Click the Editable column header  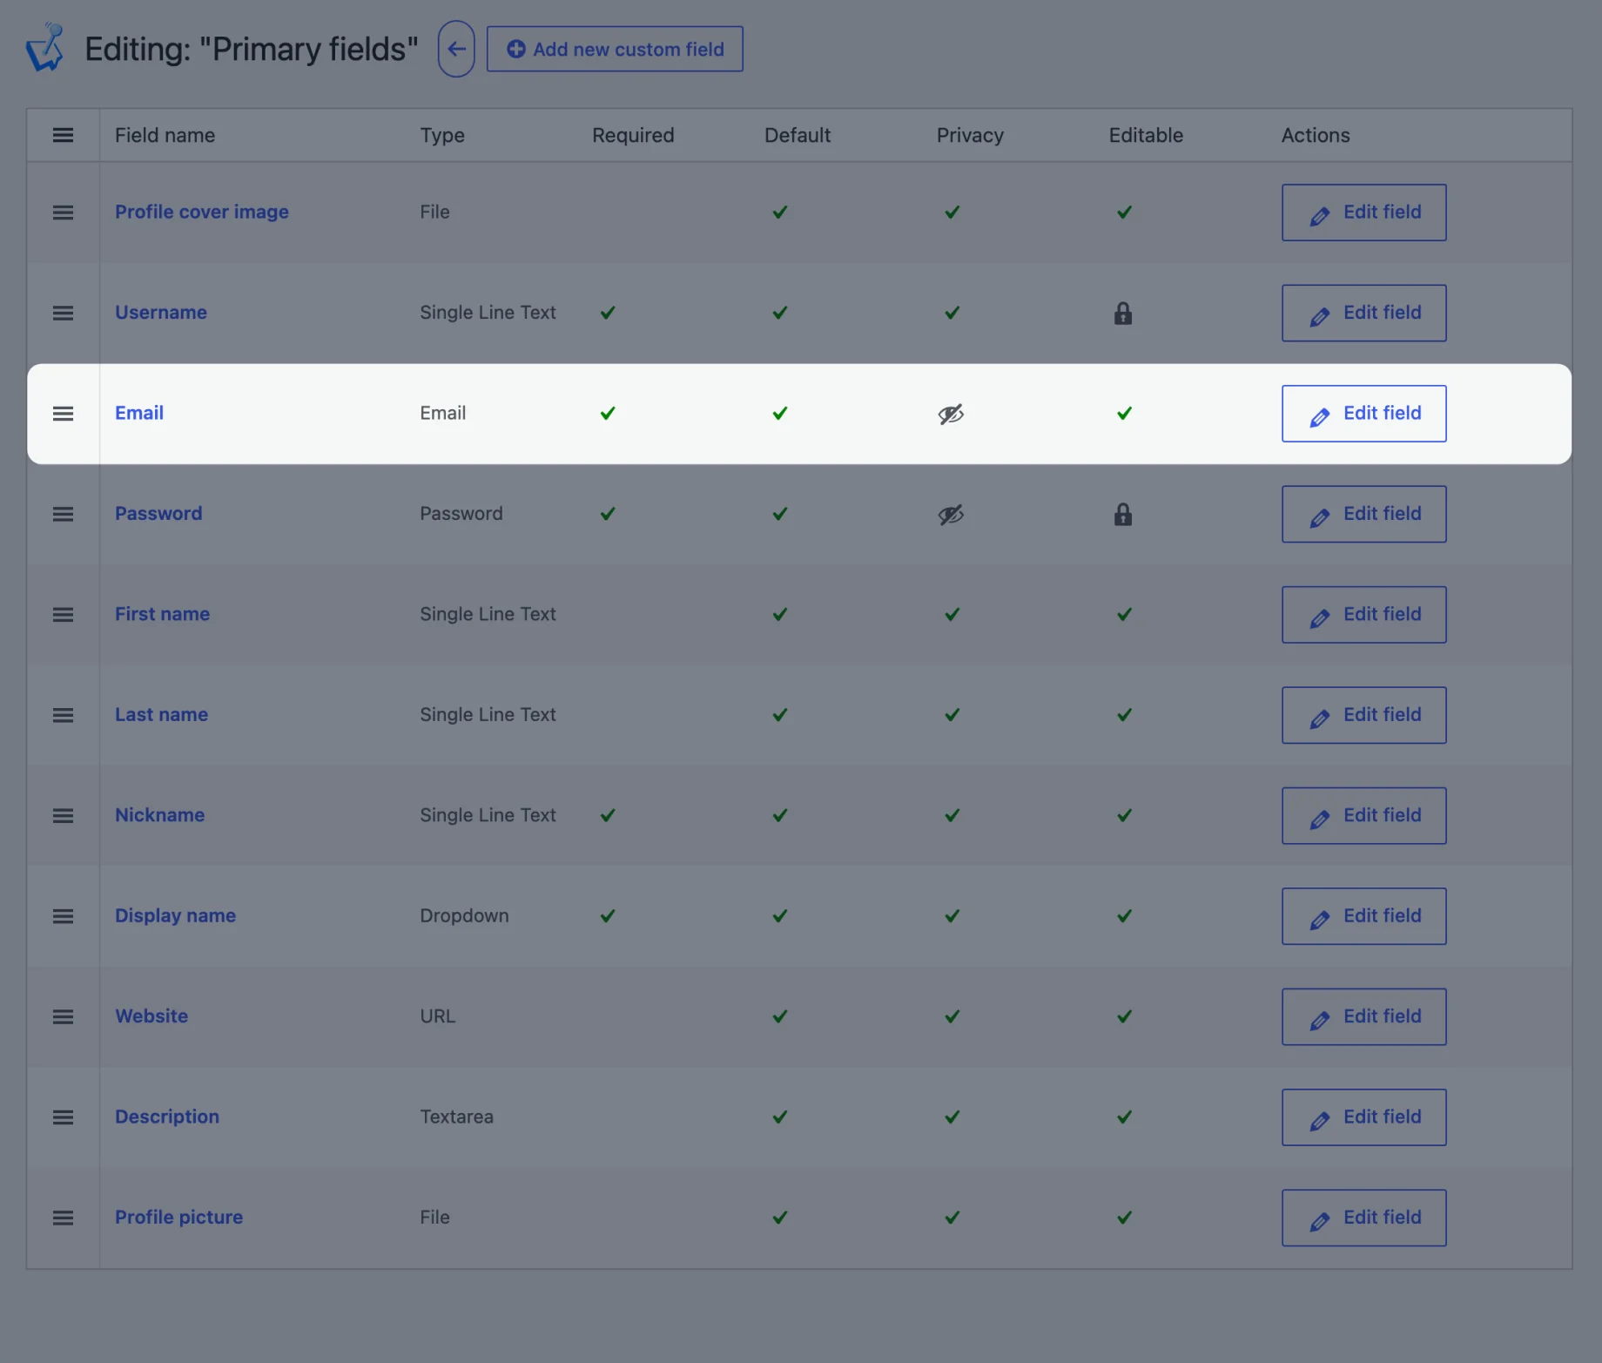1146,135
